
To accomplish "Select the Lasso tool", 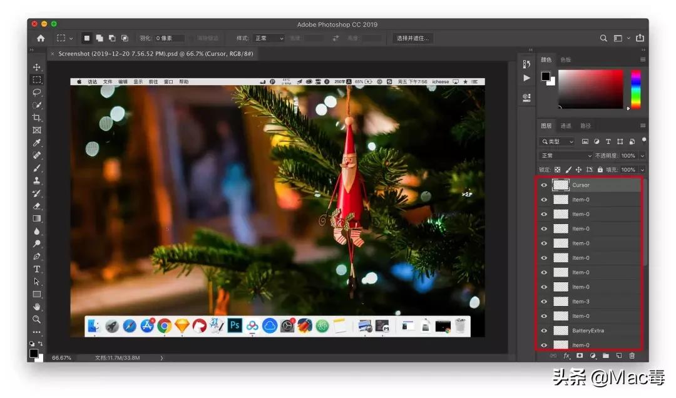I will point(37,93).
